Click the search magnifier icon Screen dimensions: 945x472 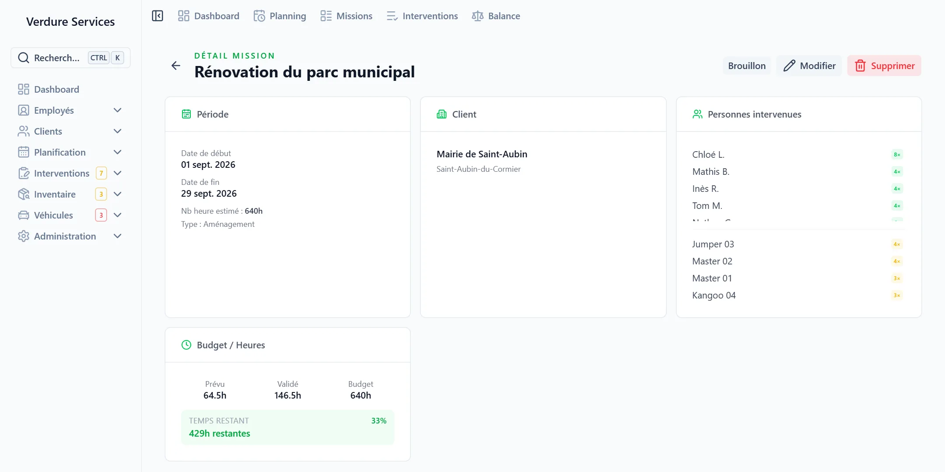[x=24, y=58]
